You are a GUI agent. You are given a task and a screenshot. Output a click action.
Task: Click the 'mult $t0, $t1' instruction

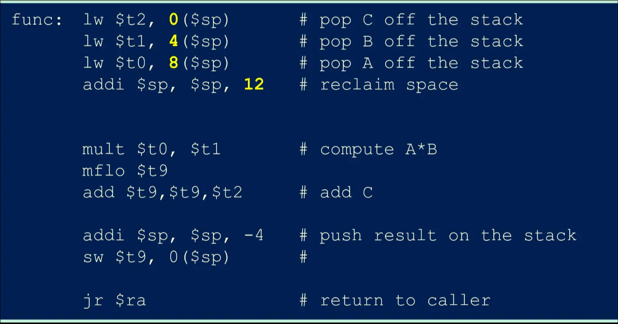coord(151,150)
